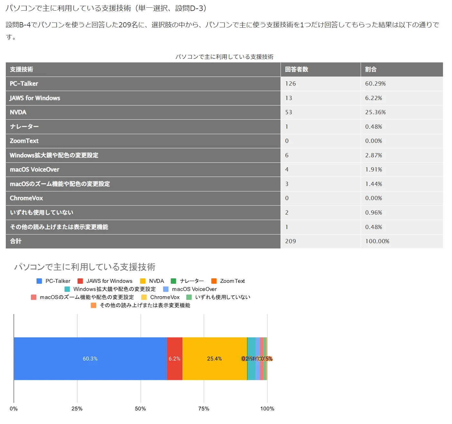Click the 2.87% table cell
The image size is (452, 424).
click(402, 155)
